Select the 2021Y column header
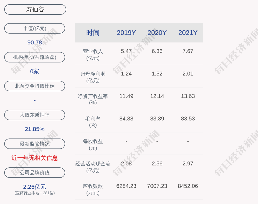The image size is (258, 204). click(188, 32)
